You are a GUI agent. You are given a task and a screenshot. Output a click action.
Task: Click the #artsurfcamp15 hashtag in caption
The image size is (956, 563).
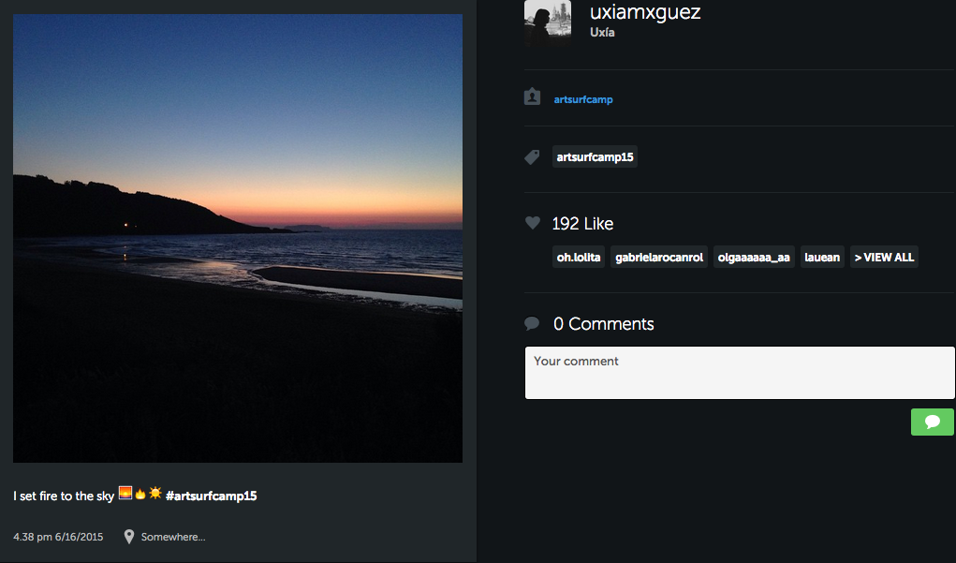[x=211, y=496]
